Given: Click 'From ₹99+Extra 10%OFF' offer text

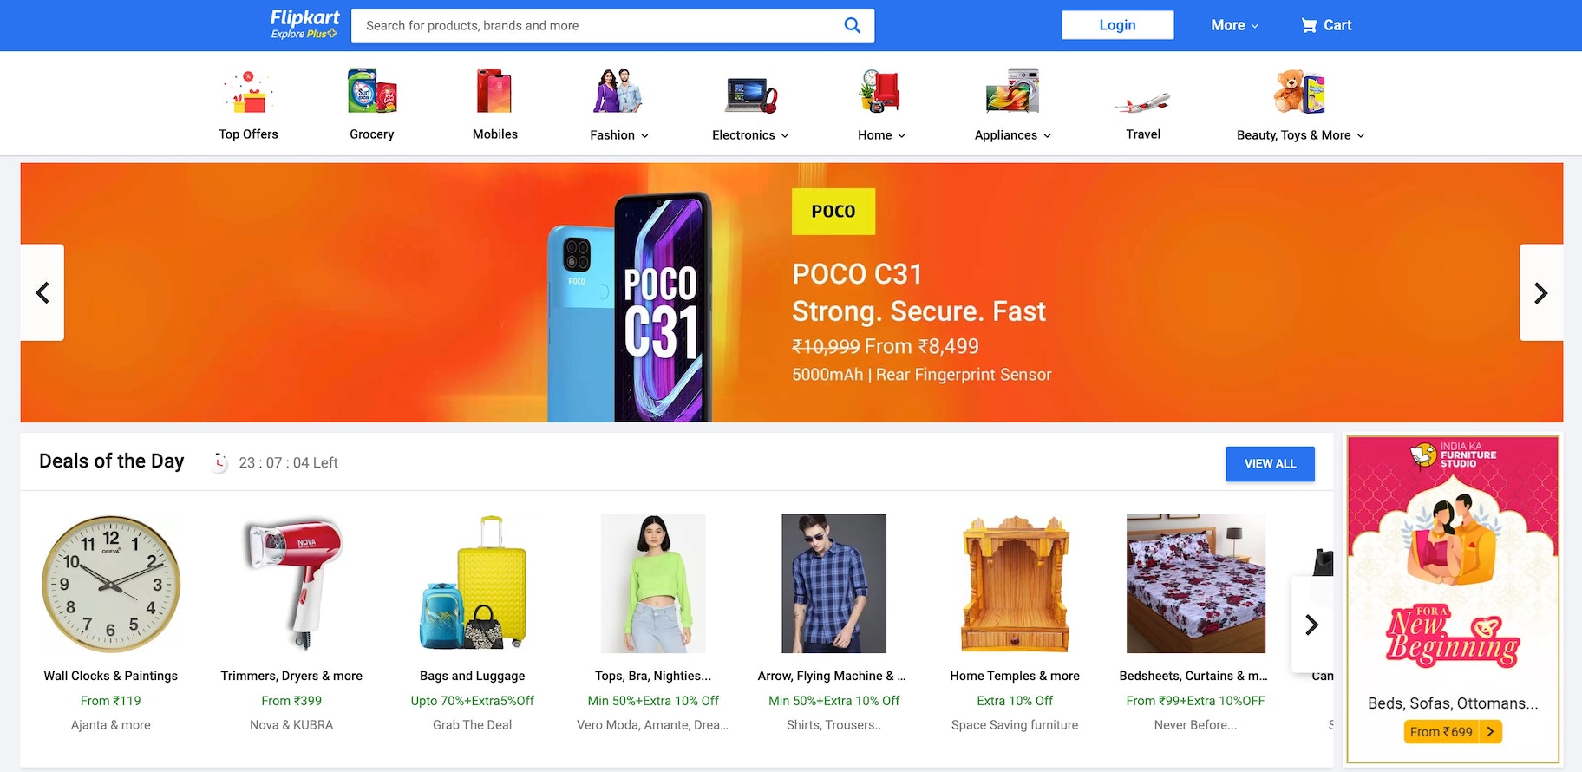Looking at the screenshot, I should [1195, 701].
